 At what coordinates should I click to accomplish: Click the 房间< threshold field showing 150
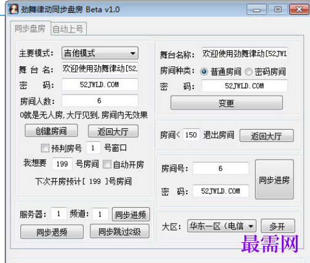[191, 135]
